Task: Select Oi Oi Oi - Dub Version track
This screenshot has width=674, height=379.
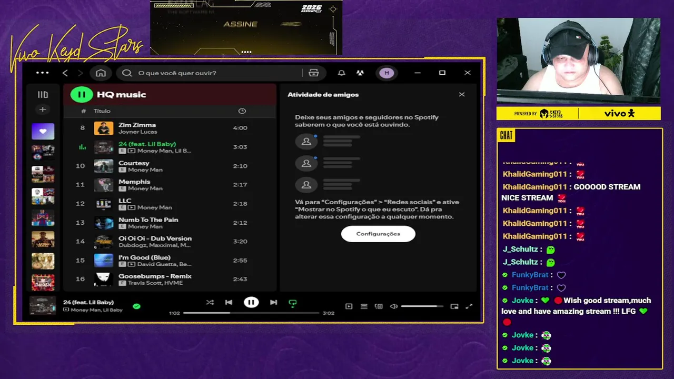Action: 170,241
